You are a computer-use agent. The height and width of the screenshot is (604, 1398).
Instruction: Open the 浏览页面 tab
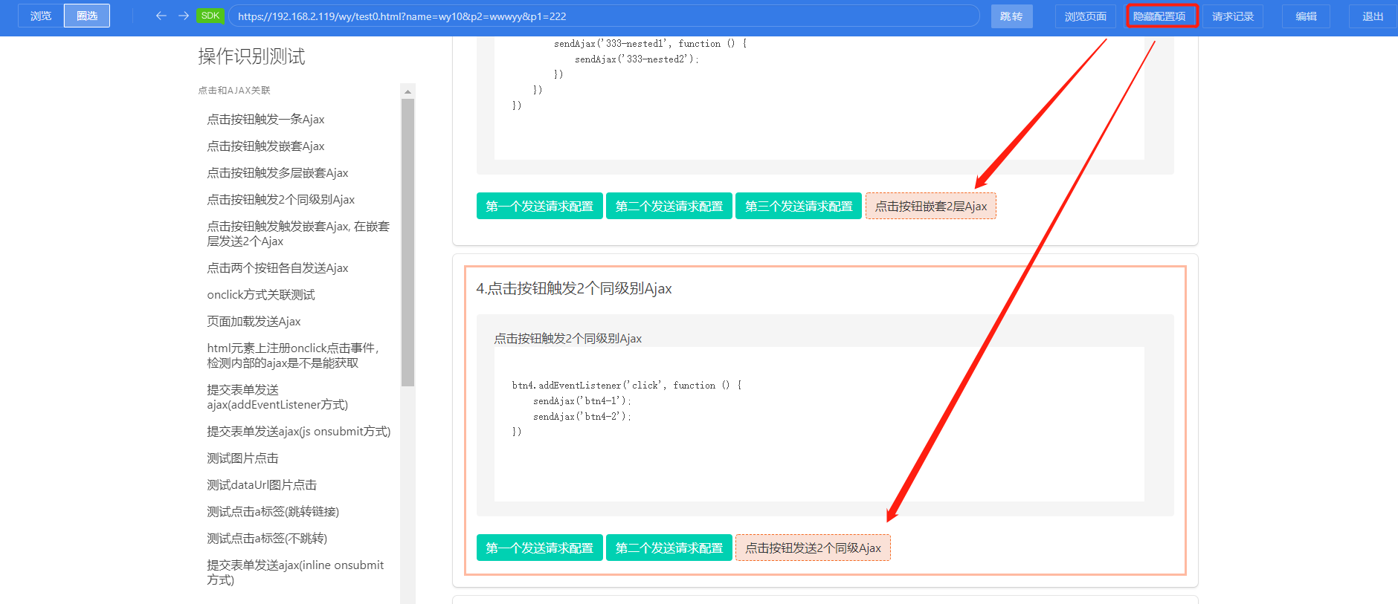pyautogui.click(x=1086, y=16)
